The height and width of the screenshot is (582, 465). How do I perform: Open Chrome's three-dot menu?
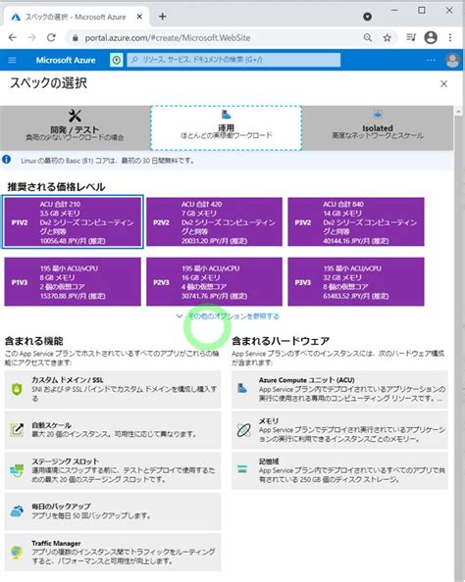coord(450,37)
